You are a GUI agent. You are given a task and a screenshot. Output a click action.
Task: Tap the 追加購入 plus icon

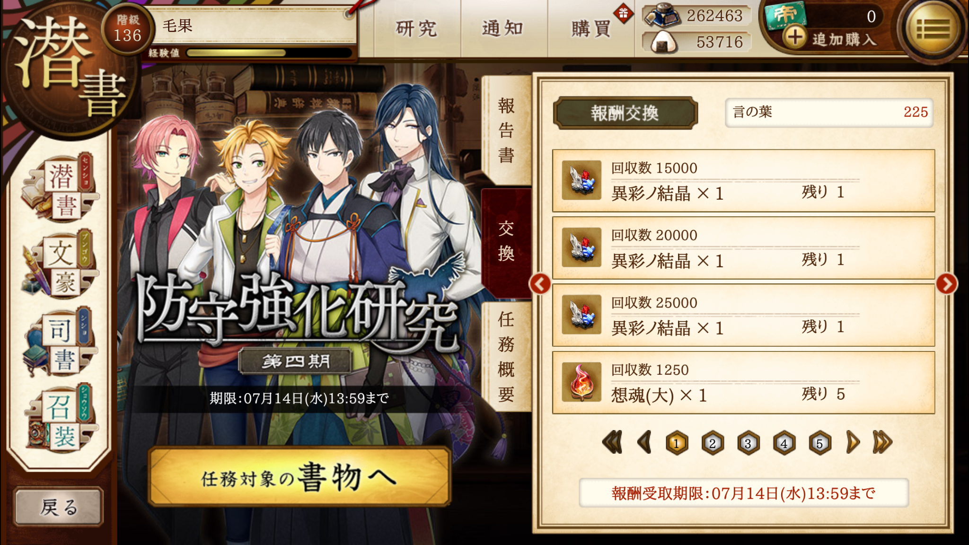click(x=795, y=37)
